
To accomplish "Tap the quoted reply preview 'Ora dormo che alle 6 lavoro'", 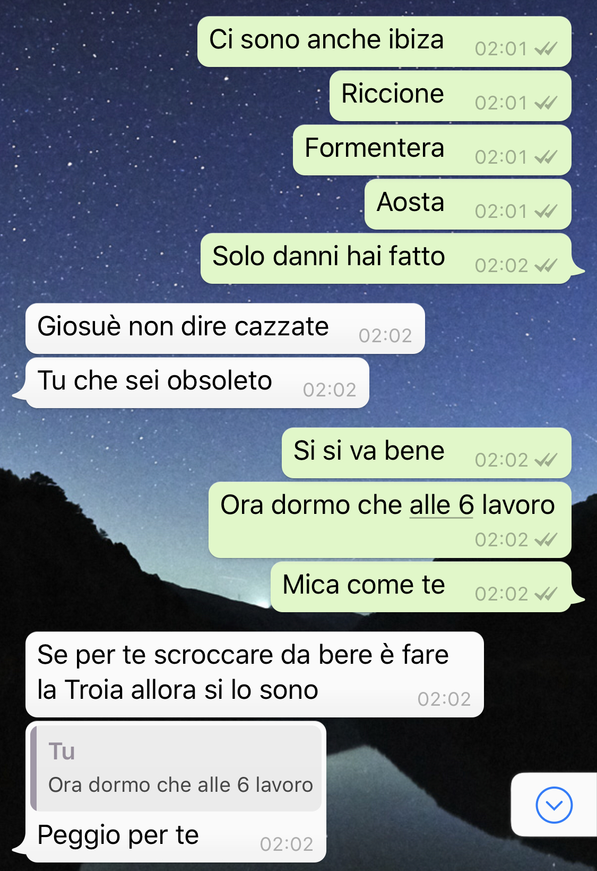I will point(177,768).
